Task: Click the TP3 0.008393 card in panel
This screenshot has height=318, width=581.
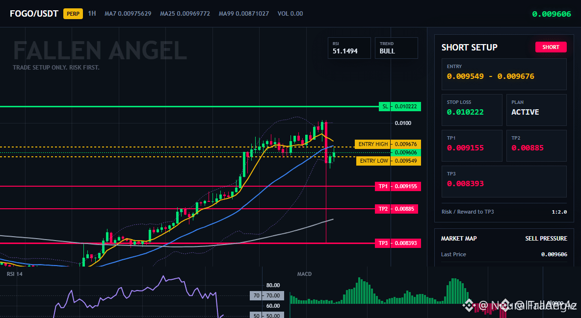Action: 504,181
